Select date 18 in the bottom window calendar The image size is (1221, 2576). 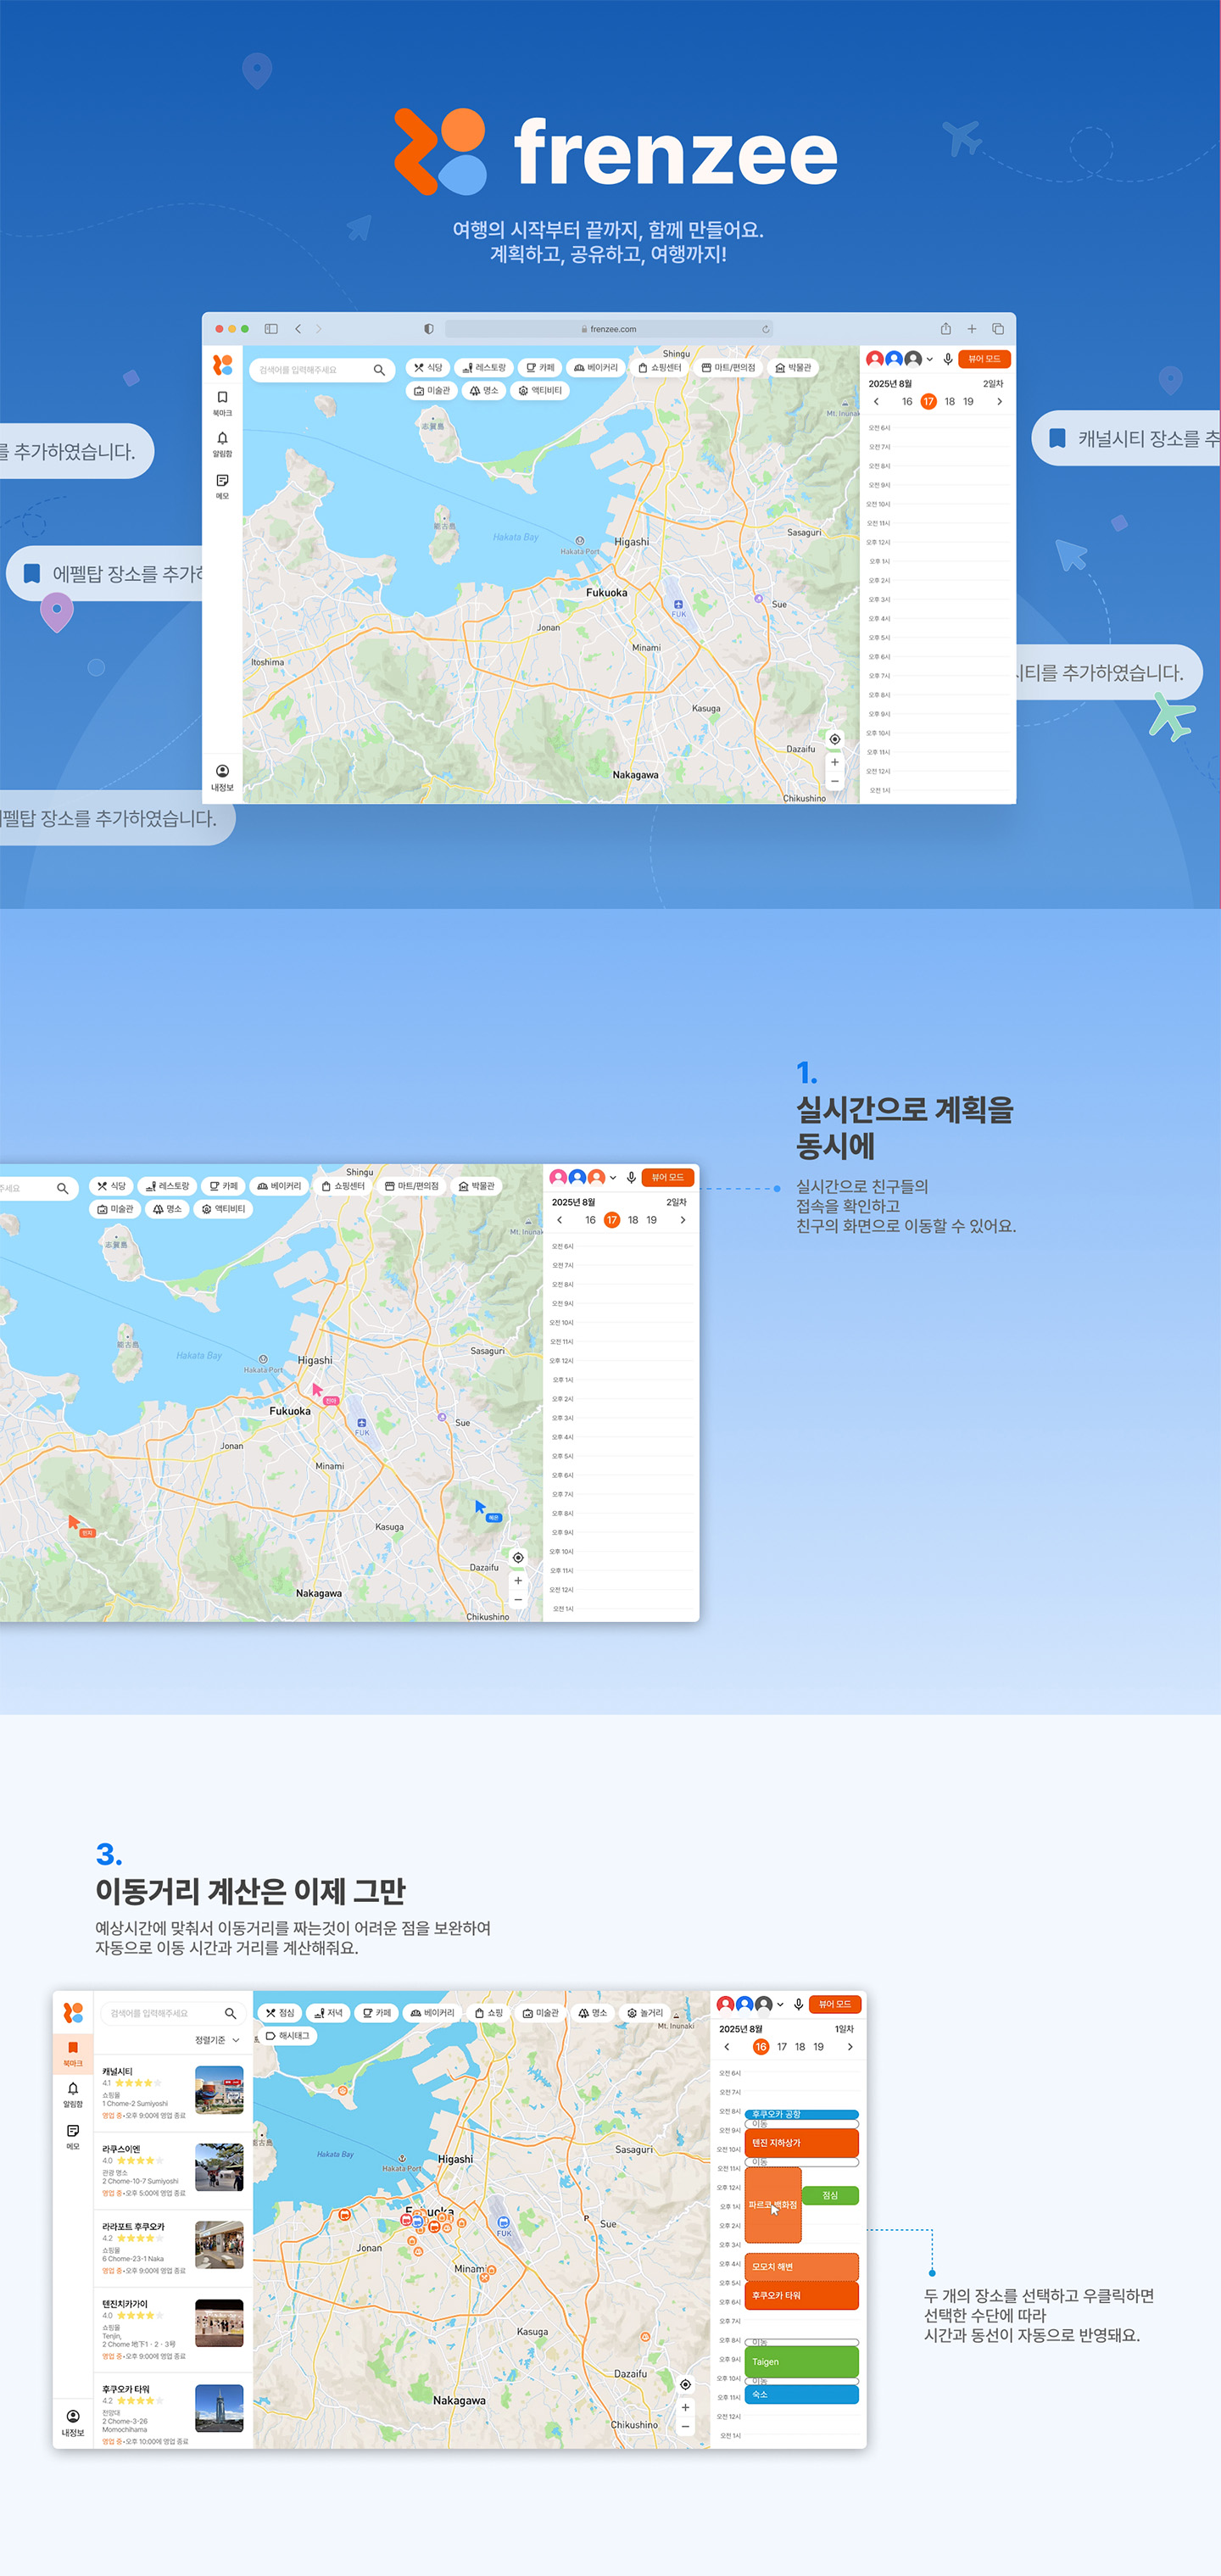click(800, 2047)
